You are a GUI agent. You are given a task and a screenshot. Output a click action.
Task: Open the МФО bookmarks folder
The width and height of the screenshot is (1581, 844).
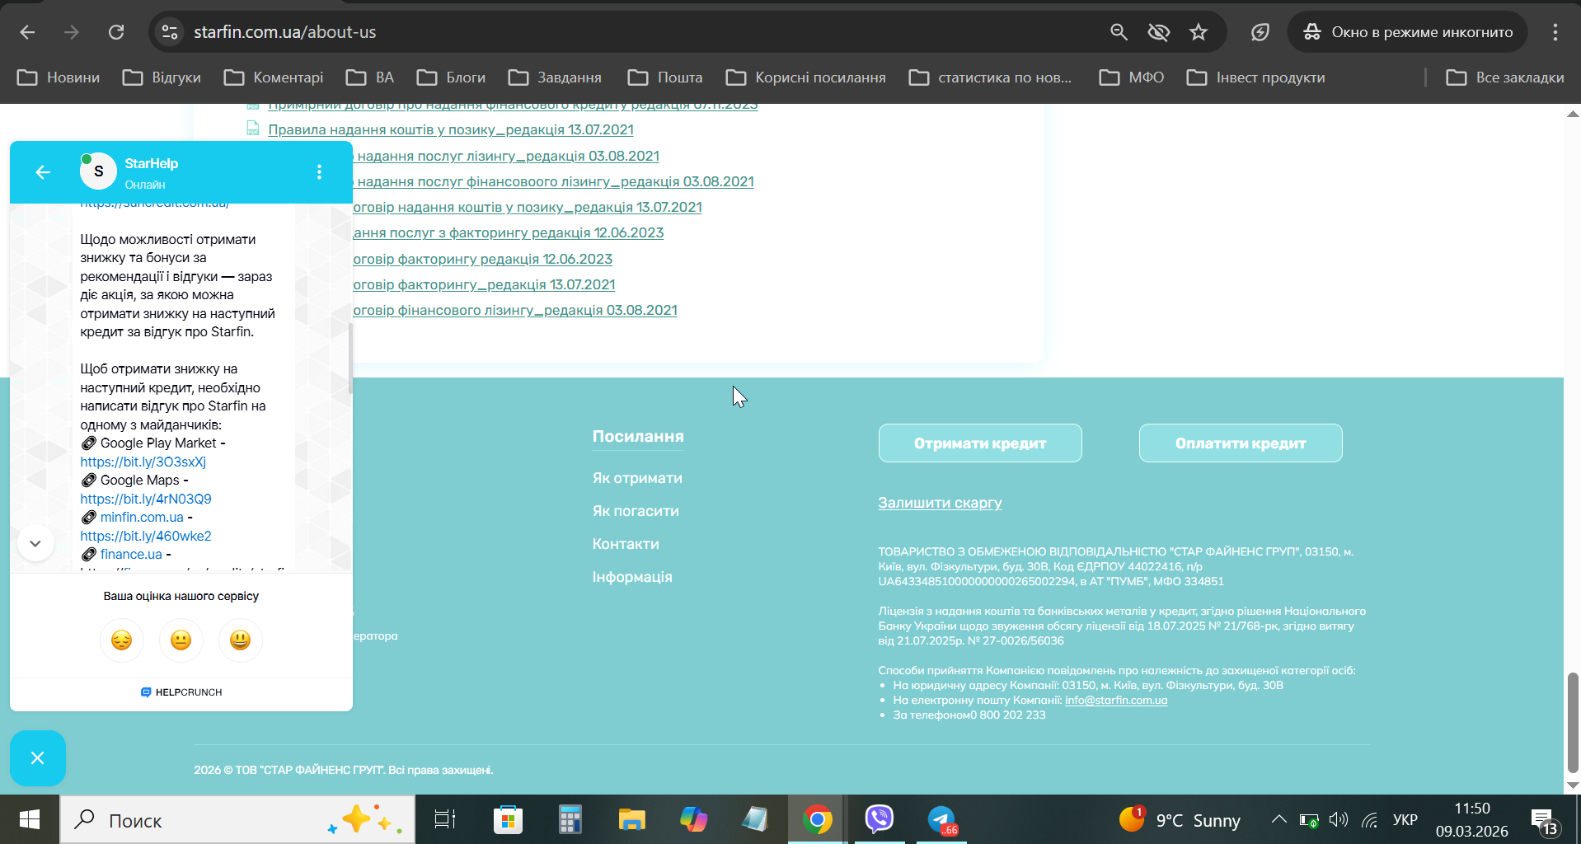point(1132,77)
